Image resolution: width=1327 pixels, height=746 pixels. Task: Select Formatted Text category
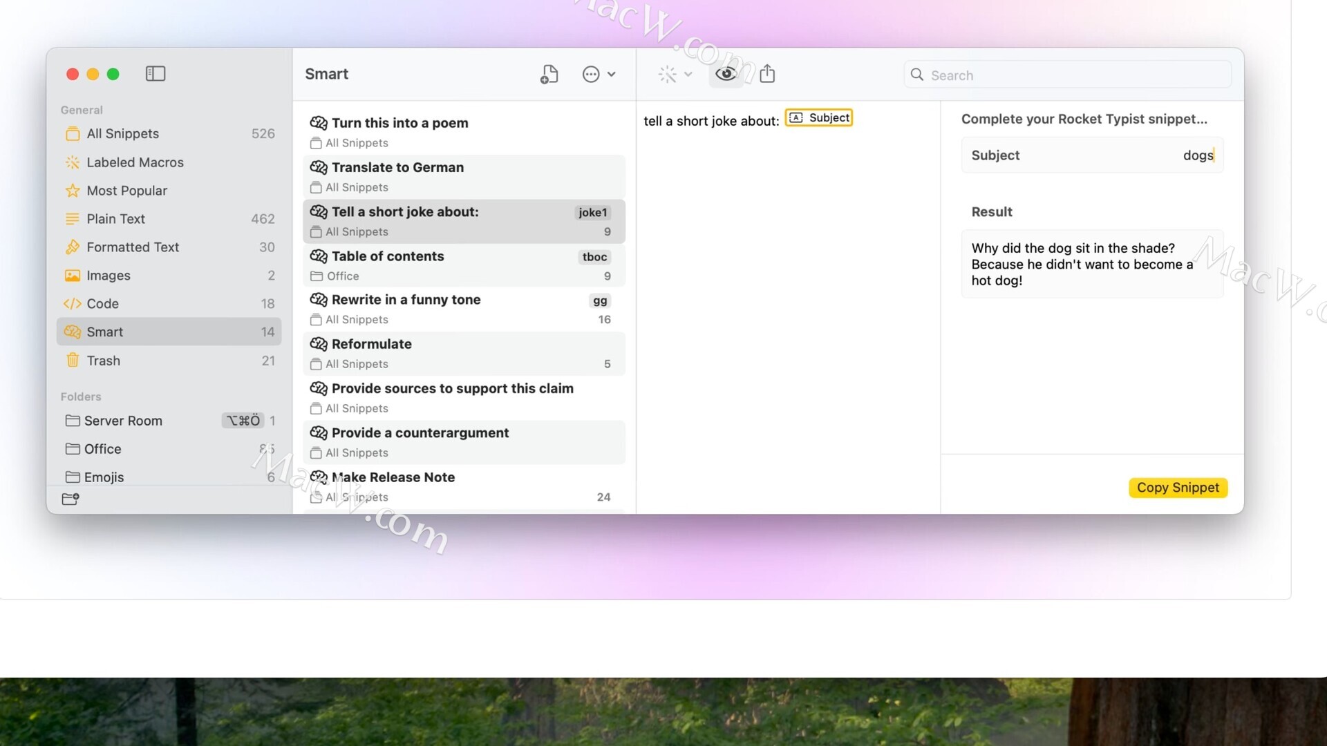169,247
